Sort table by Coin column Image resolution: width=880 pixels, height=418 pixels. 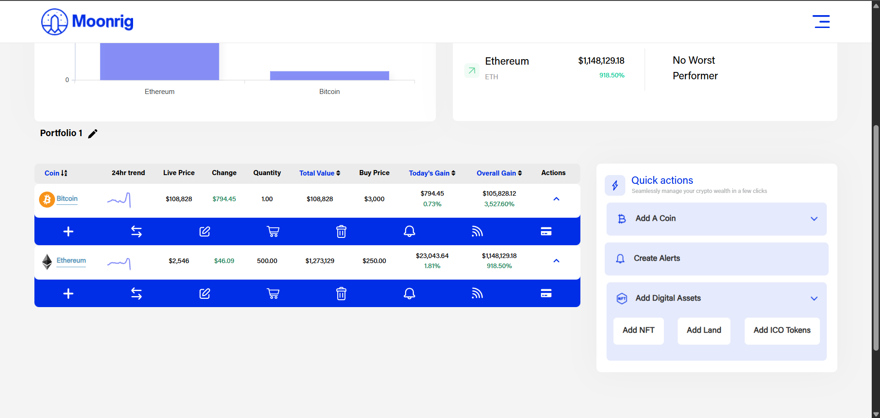[56, 173]
